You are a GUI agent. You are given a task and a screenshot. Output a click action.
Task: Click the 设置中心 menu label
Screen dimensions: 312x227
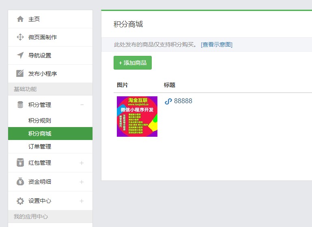(x=40, y=201)
